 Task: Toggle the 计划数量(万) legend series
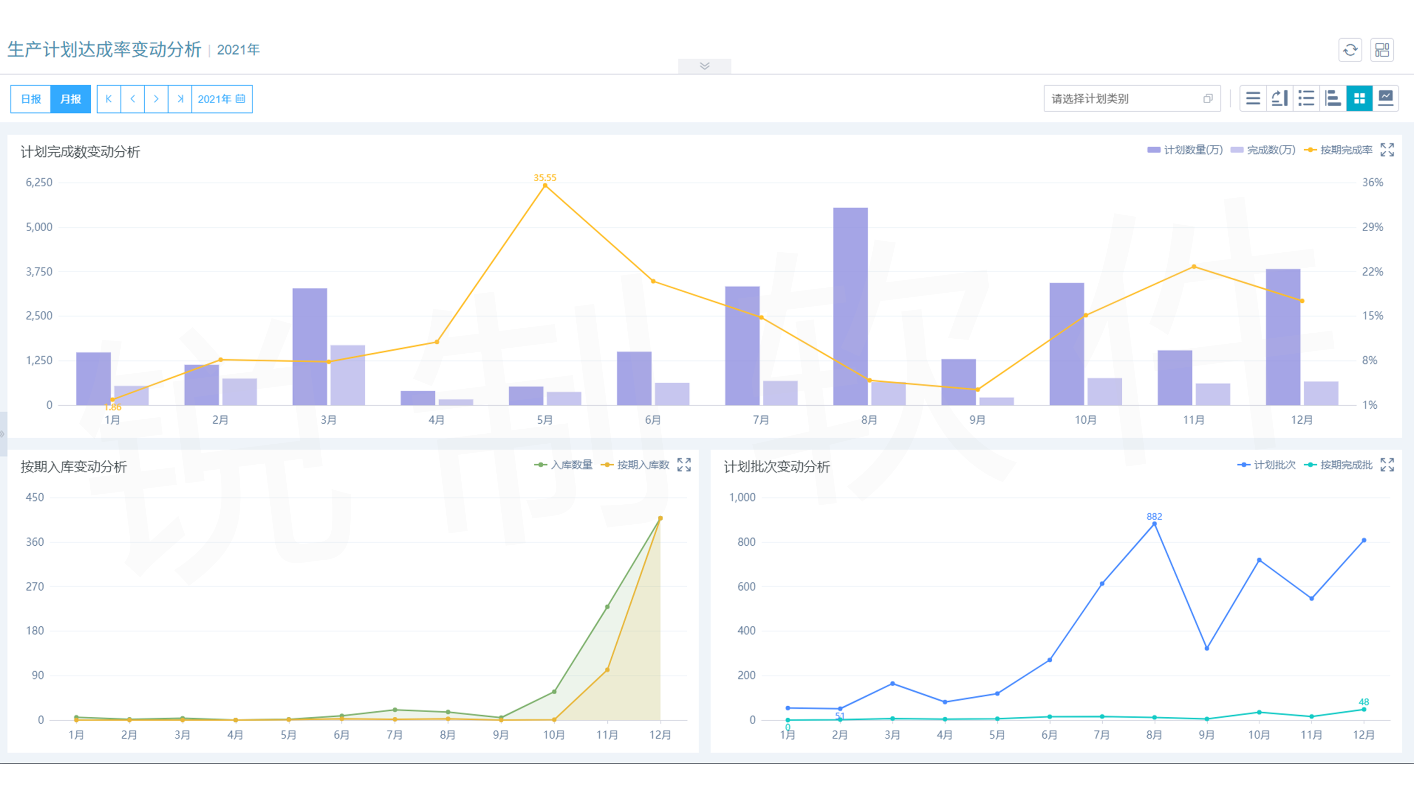pos(1184,150)
